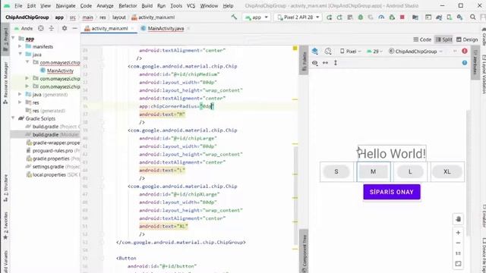Screen dimensions: 486x273
Task: Fit preview to screen icon
Action: tap(458, 264)
